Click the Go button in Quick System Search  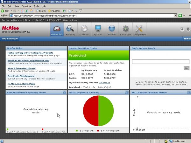(x=187, y=68)
